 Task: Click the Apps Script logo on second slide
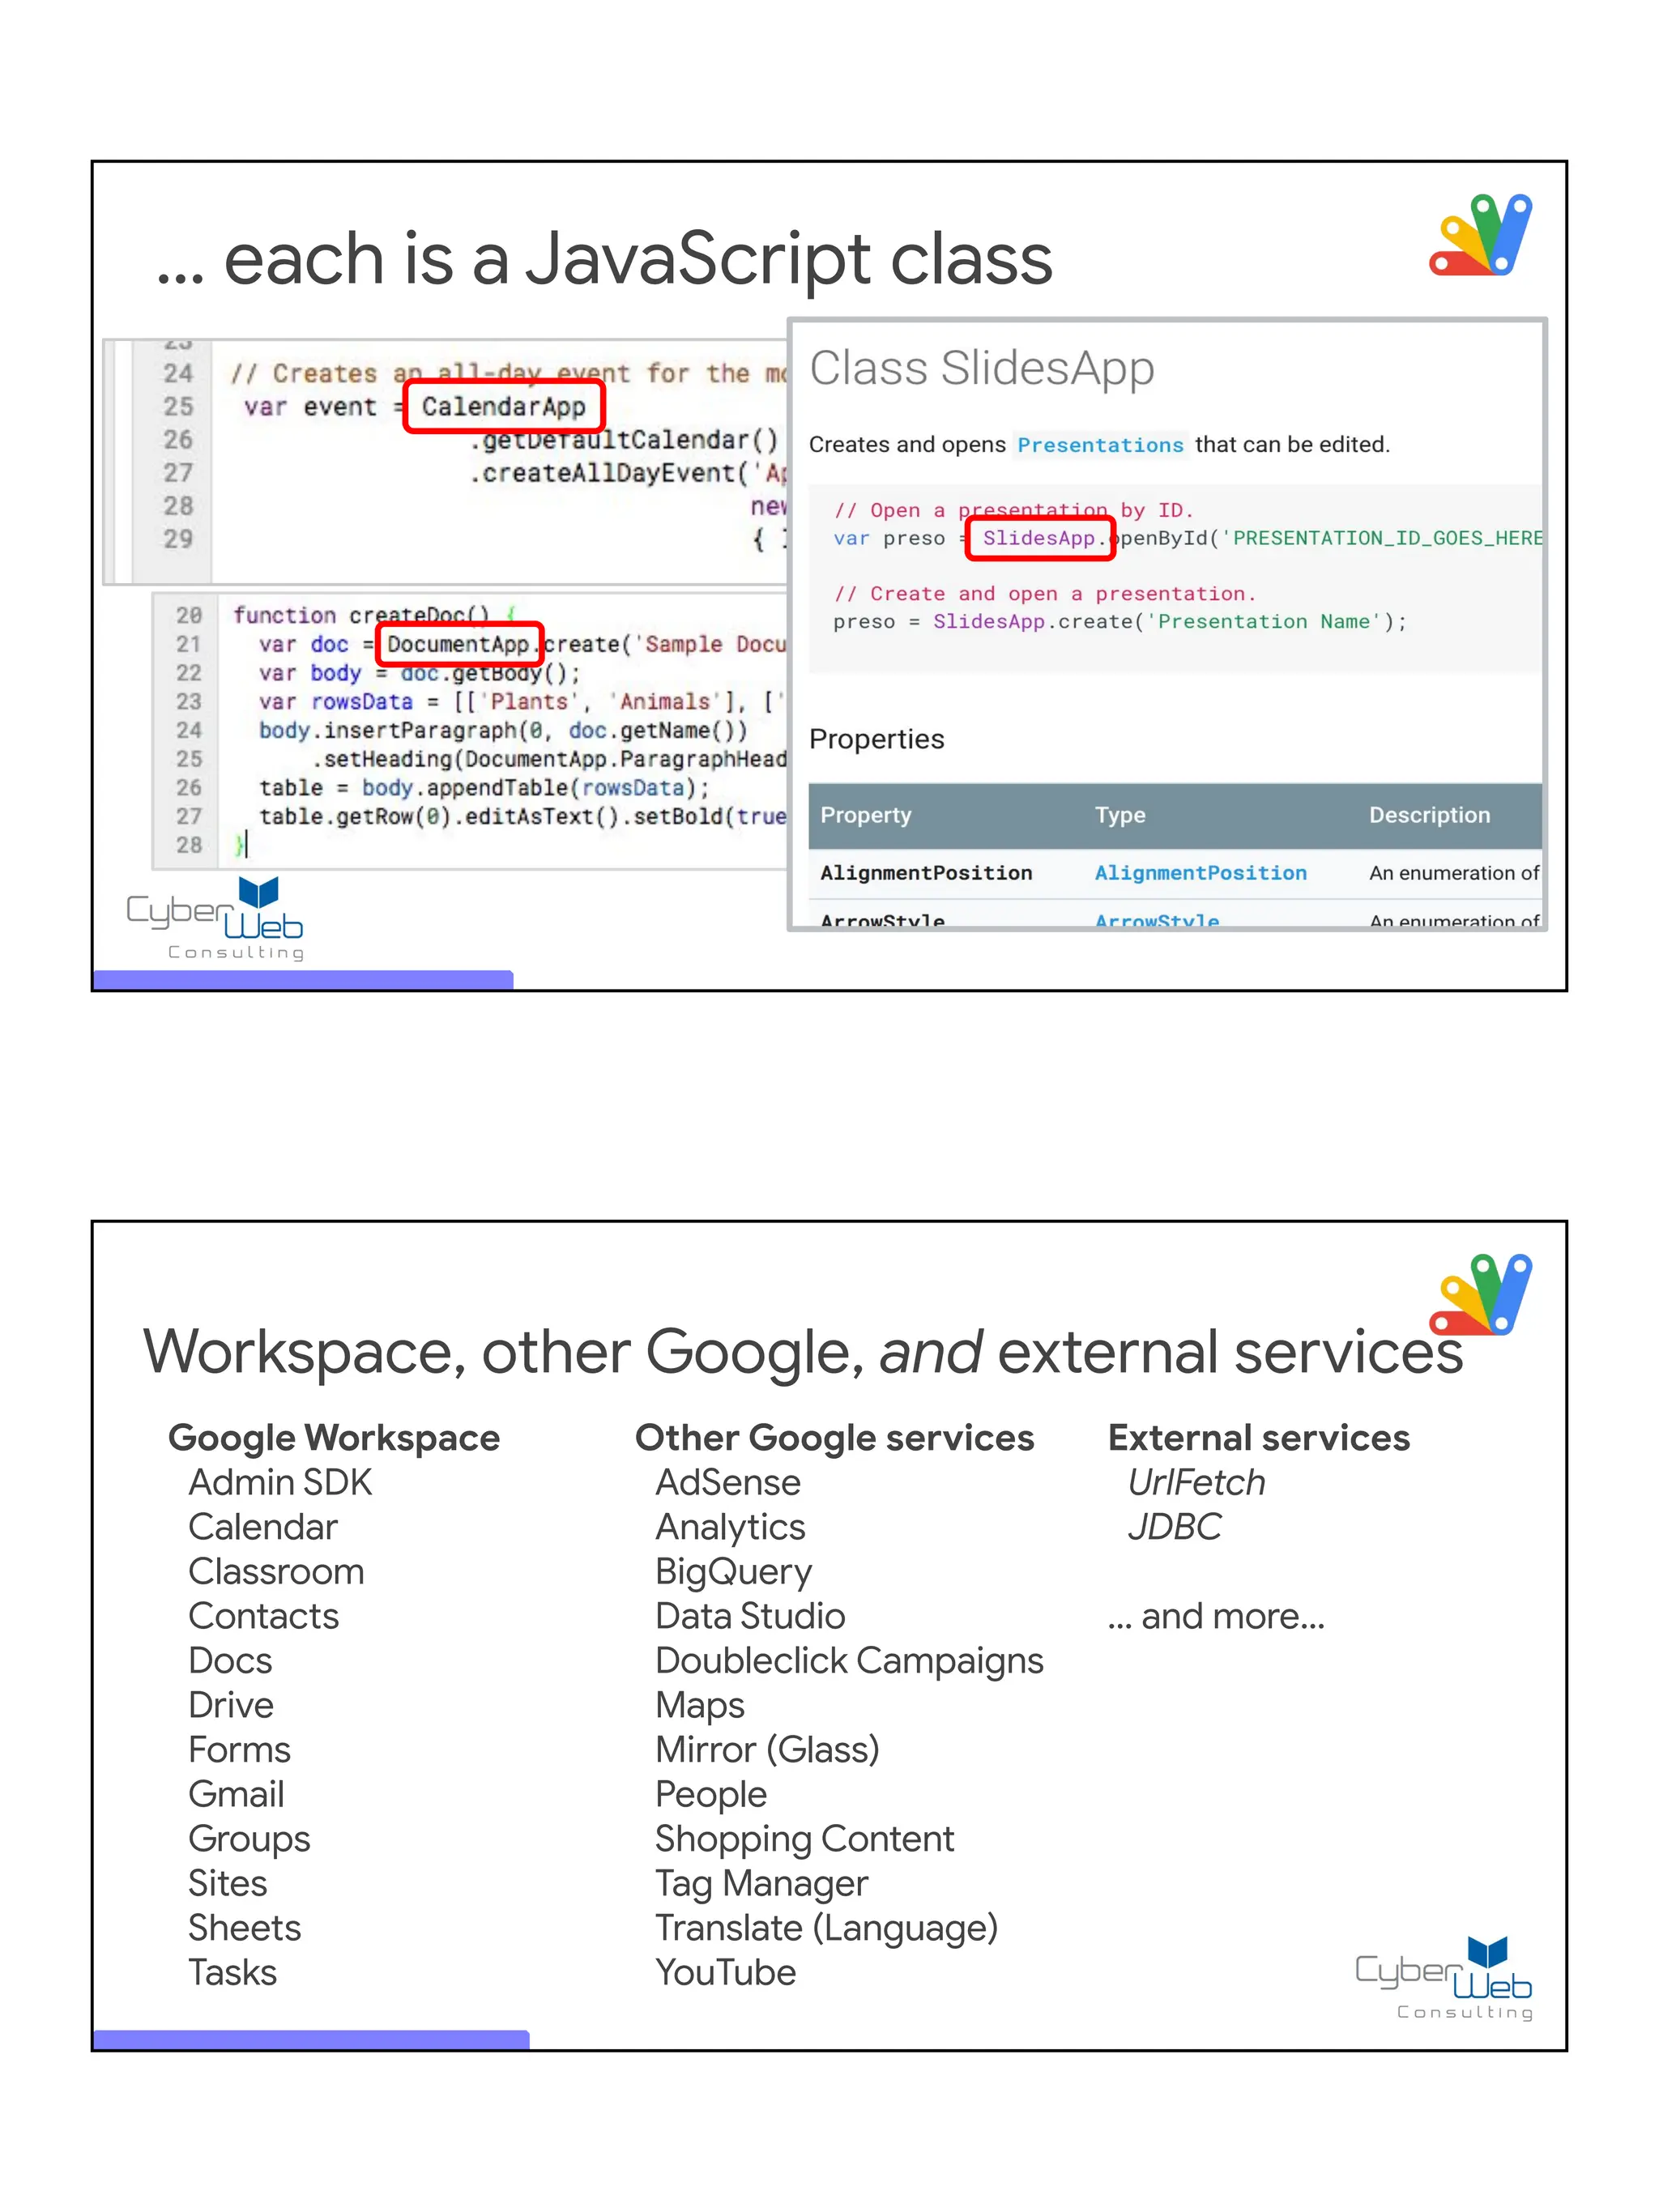1481,1295
